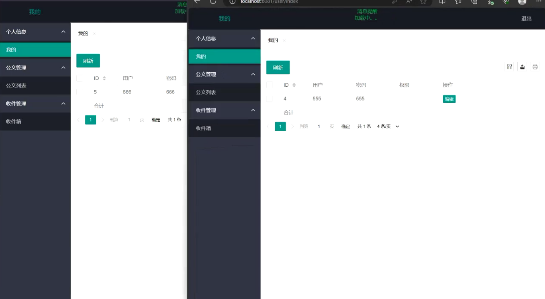
Task: Go to next page in left window pagination
Action: click(x=103, y=120)
